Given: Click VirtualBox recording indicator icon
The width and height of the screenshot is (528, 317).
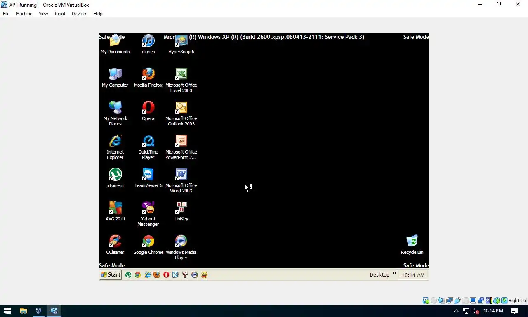Looking at the screenshot, I should pyautogui.click(x=481, y=300).
